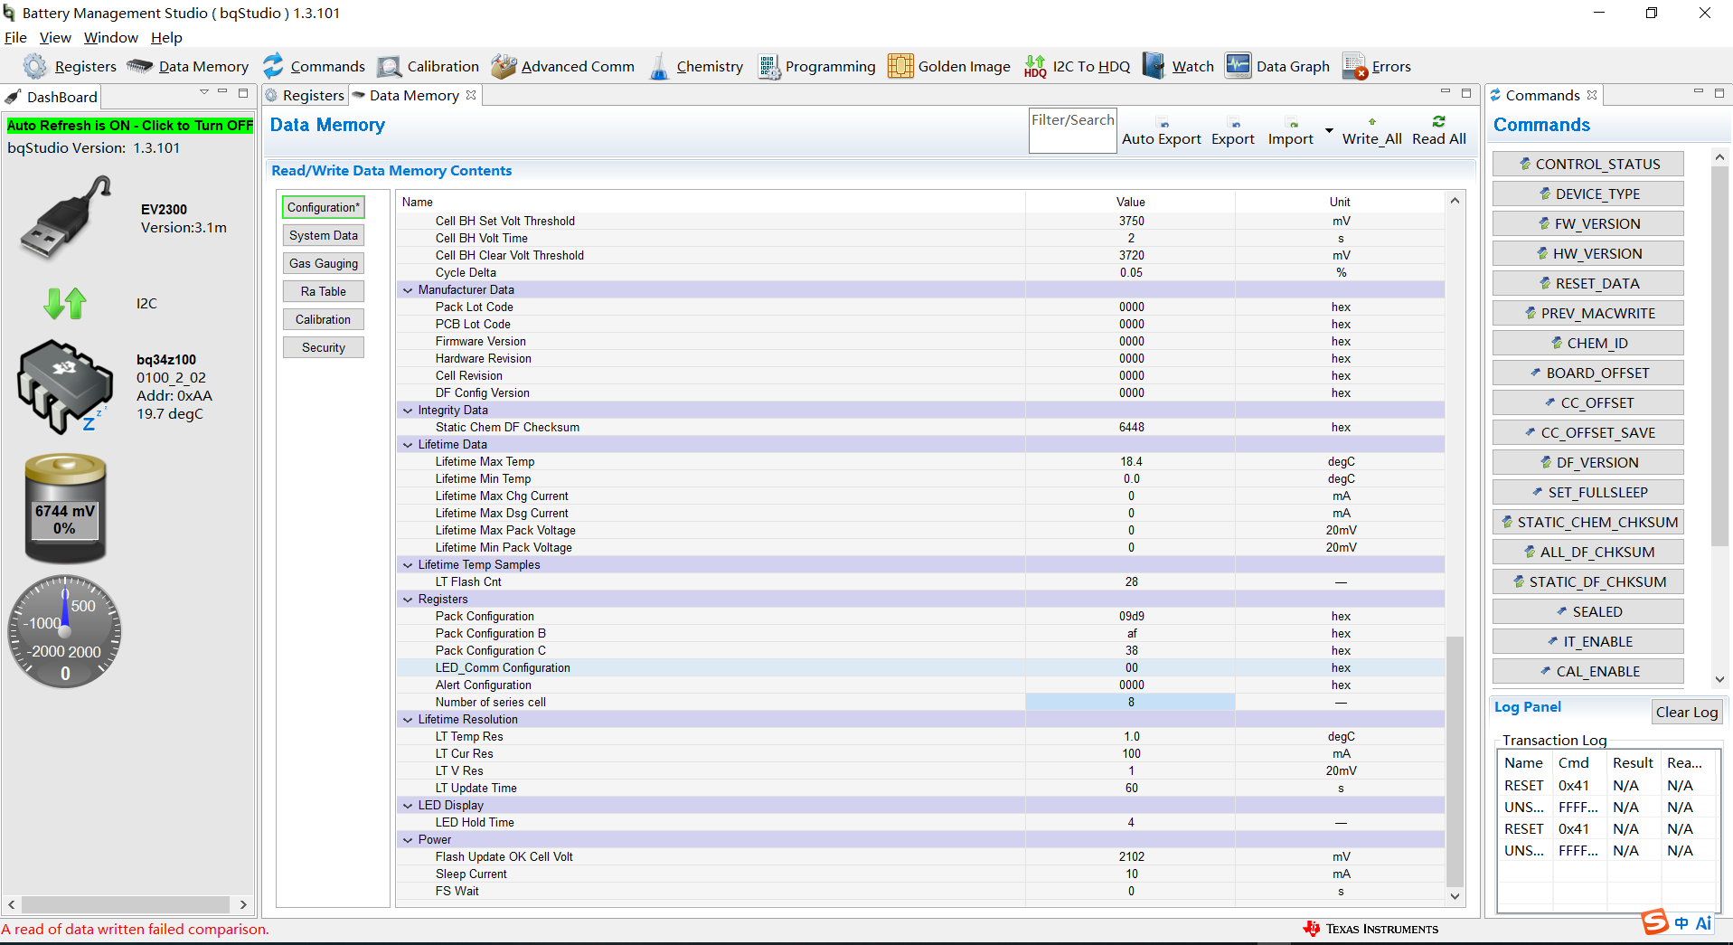Click the battery voltage gauge icon

(x=65, y=508)
